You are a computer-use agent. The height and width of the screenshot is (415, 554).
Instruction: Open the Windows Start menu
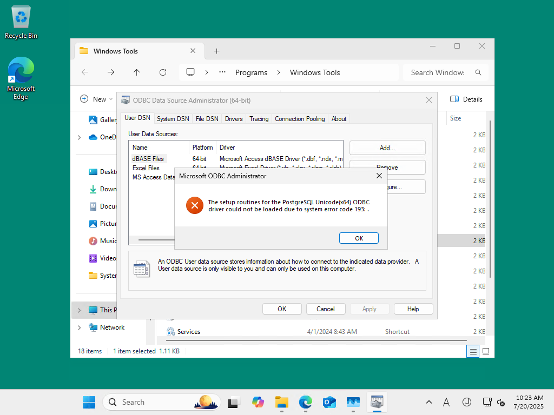point(89,402)
